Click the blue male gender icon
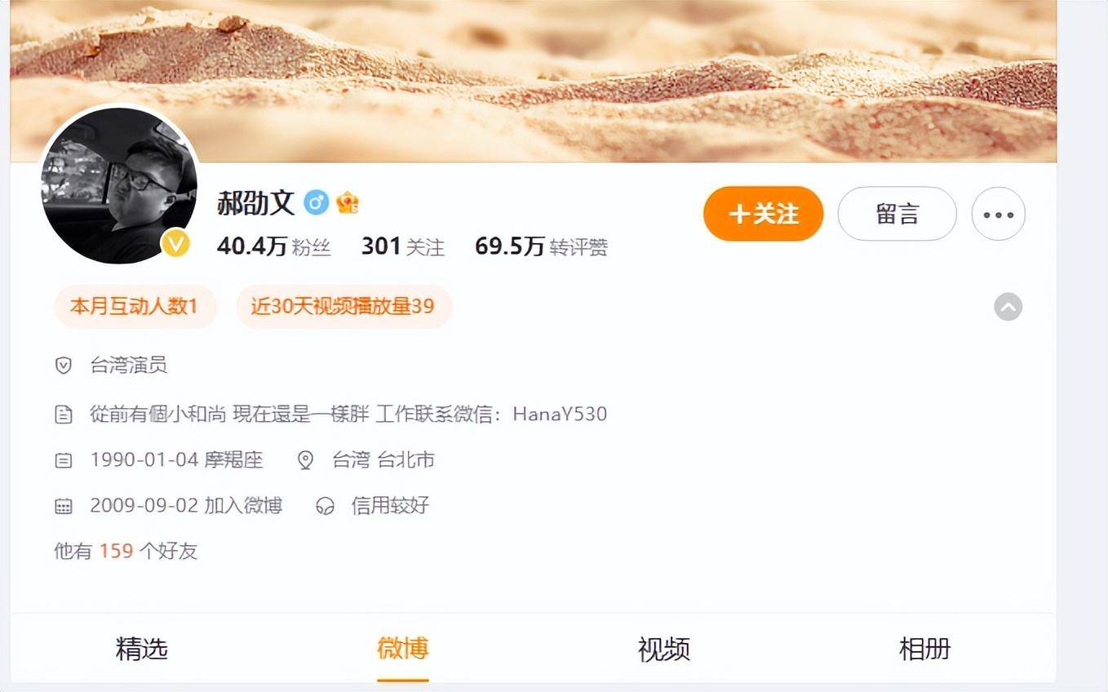 [317, 202]
